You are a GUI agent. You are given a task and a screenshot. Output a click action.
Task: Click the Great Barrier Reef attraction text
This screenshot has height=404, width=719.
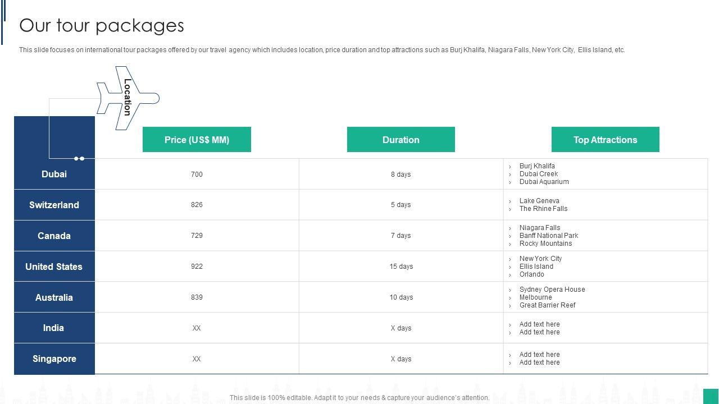(x=547, y=305)
